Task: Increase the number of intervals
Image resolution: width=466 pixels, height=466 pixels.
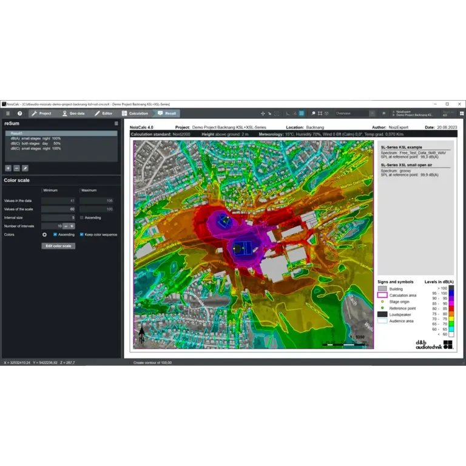Action: tap(72, 226)
